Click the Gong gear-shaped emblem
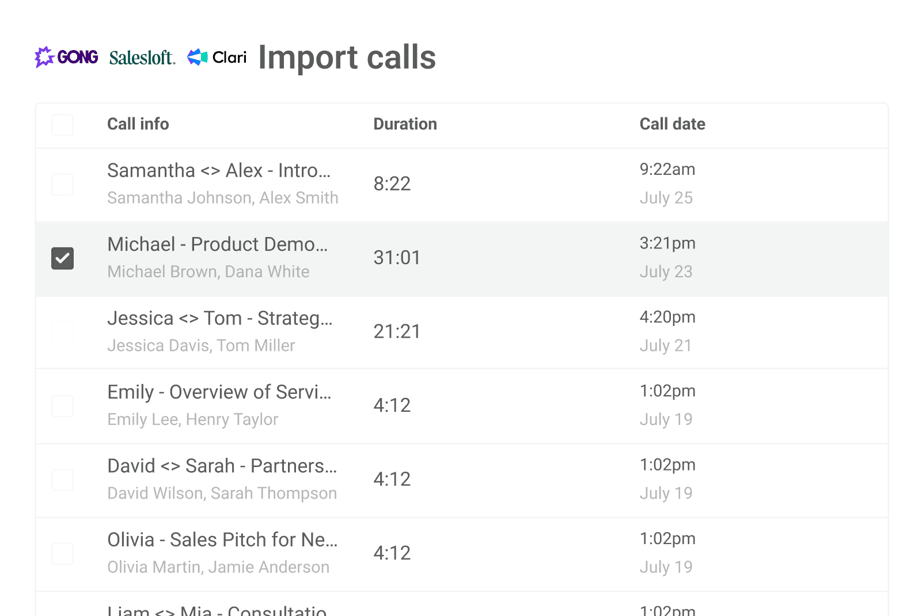The image size is (922, 616). [x=44, y=57]
